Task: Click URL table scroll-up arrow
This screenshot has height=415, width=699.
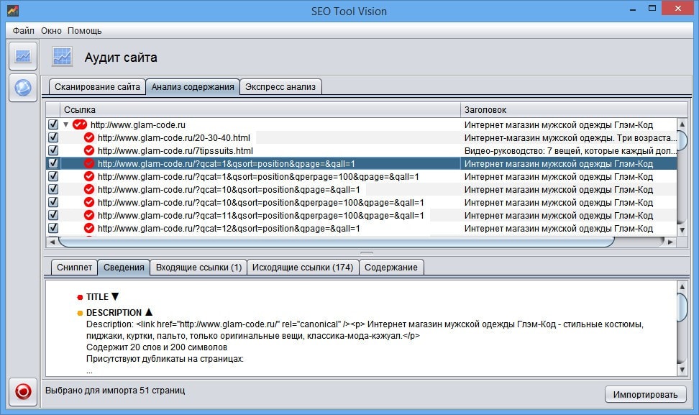Action: pos(682,124)
